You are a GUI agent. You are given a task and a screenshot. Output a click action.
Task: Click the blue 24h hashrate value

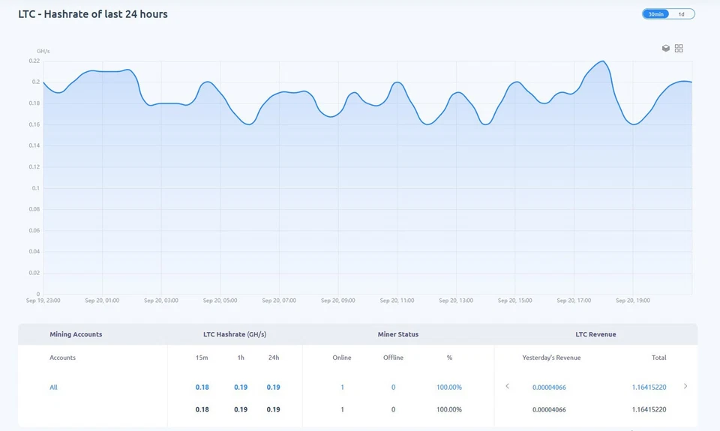tap(273, 387)
